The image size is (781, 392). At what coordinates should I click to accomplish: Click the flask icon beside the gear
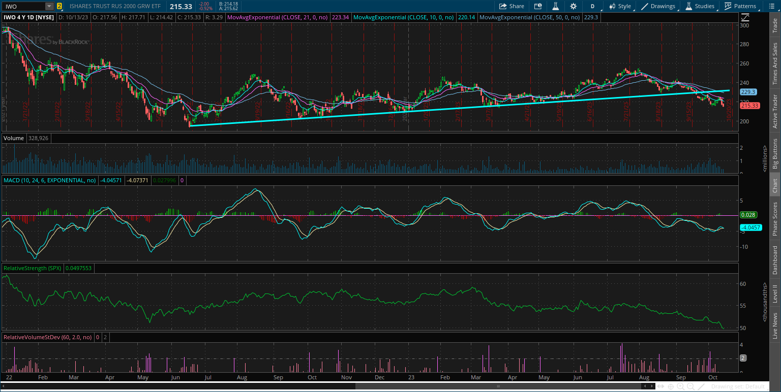[x=556, y=6]
